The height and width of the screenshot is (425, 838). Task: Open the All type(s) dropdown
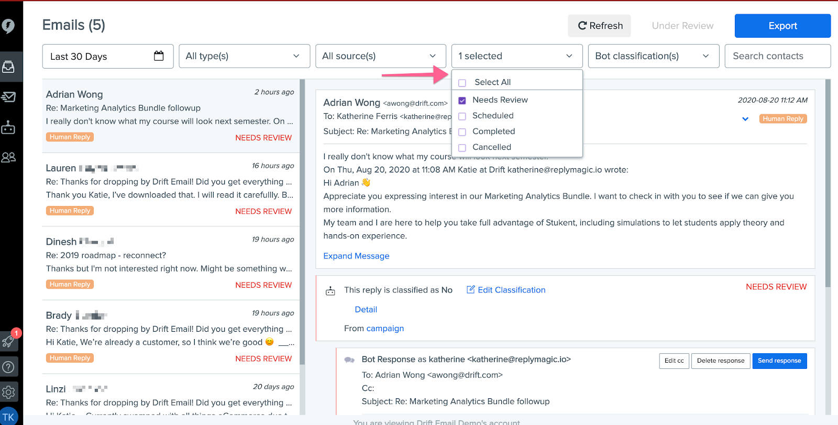tap(244, 56)
